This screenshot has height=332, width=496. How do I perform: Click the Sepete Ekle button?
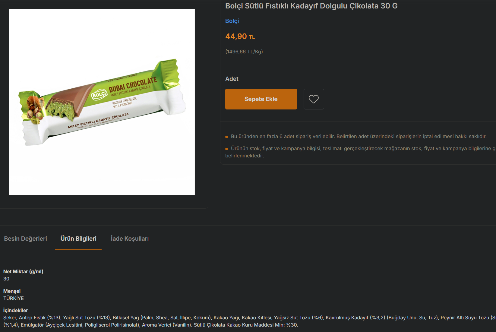[261, 99]
